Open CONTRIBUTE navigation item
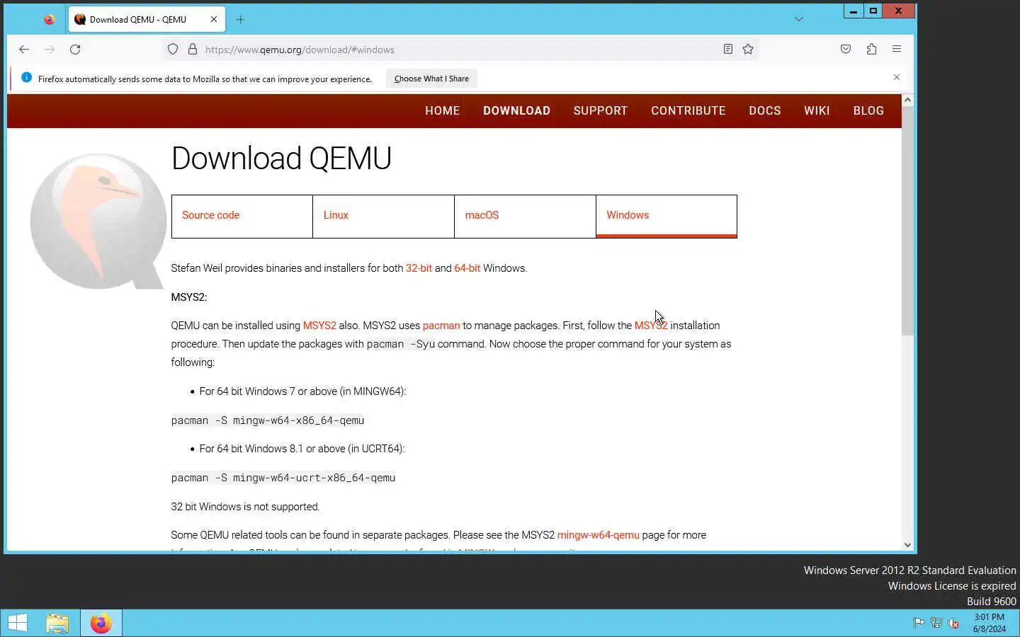This screenshot has width=1020, height=637. coord(688,111)
